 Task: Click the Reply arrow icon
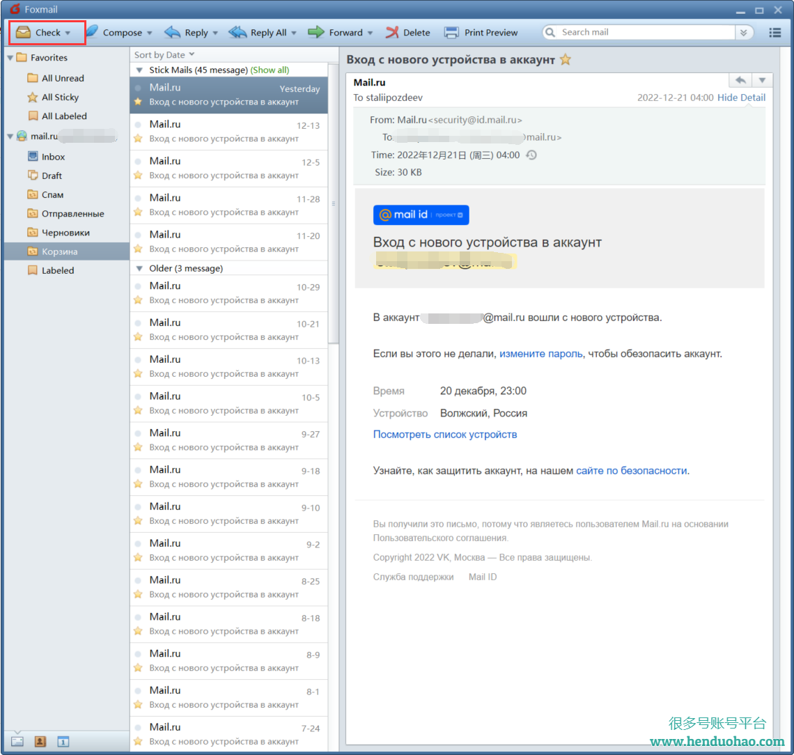tap(172, 33)
